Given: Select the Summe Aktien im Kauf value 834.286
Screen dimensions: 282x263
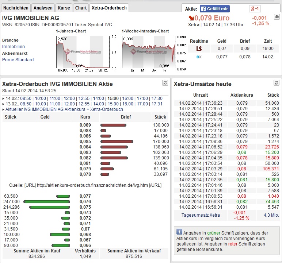Looking at the screenshot, I should [37, 256].
